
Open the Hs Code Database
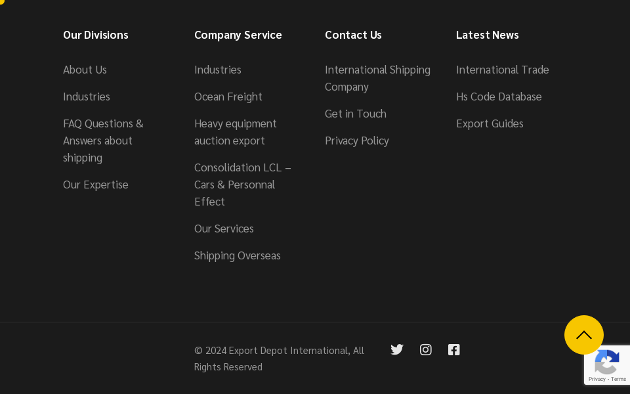pyautogui.click(x=499, y=96)
